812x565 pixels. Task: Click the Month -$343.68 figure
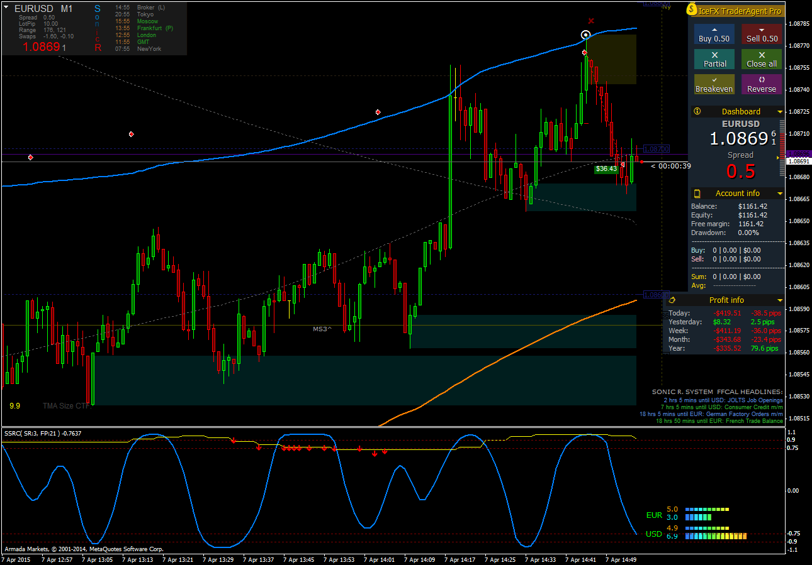[726, 339]
